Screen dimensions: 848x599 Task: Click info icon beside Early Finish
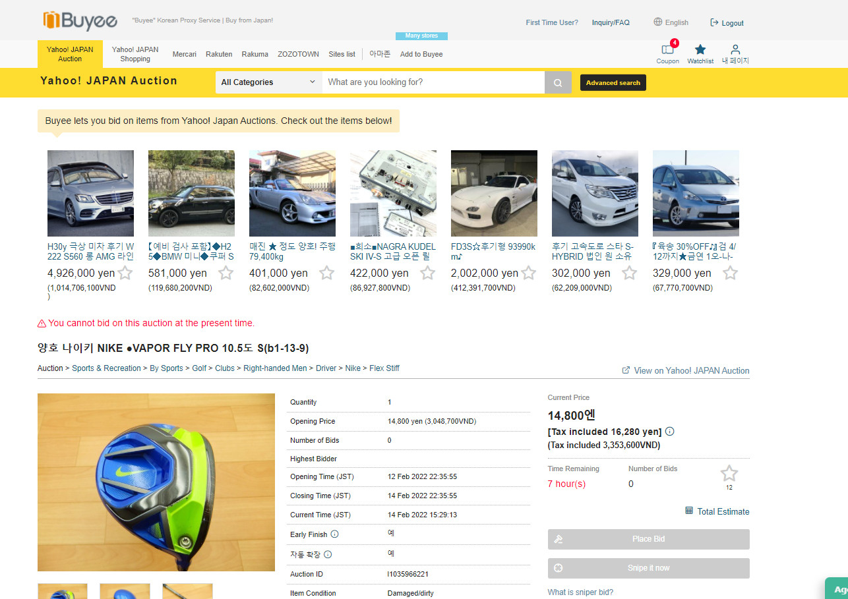point(334,534)
